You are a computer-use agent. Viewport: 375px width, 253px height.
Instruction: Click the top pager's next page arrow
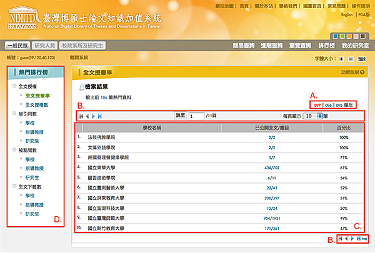click(92, 116)
